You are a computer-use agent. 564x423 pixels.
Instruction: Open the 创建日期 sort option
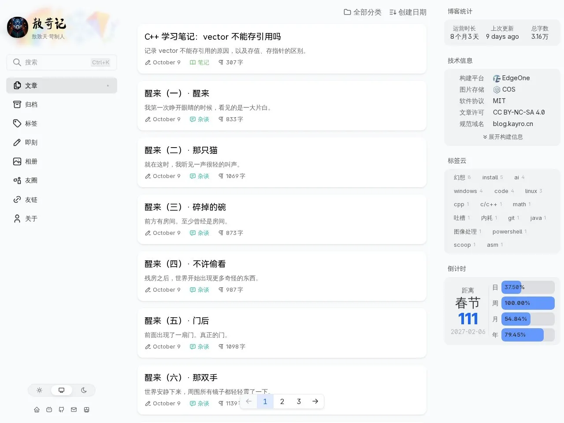click(408, 12)
